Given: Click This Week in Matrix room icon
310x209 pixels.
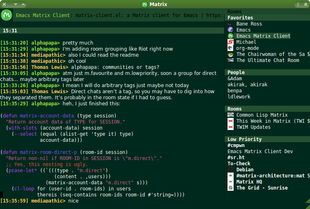Looking at the screenshot, I should click(230, 121).
